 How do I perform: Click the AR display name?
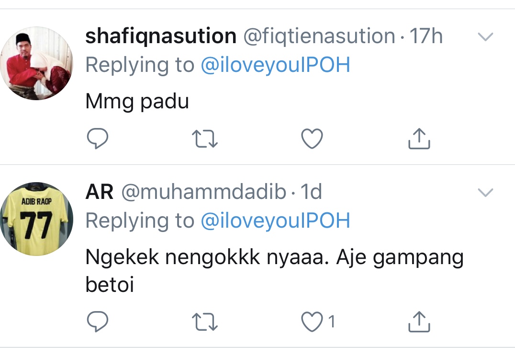click(99, 193)
